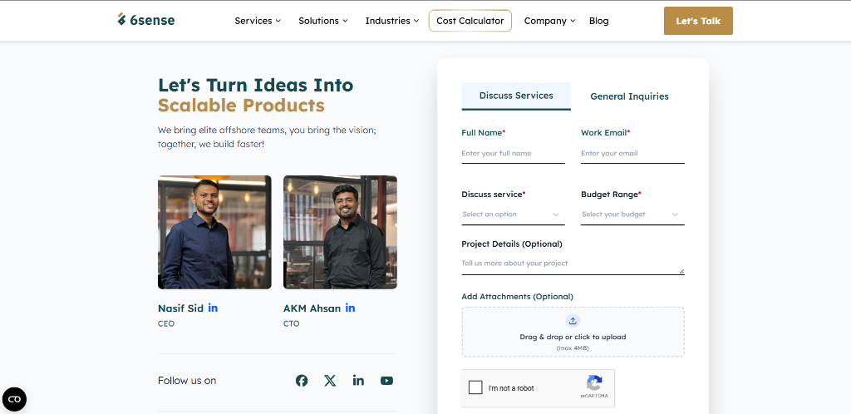The height and width of the screenshot is (414, 851).
Task: Open the LinkedIn icon beside Follow us on
Action: tap(358, 381)
